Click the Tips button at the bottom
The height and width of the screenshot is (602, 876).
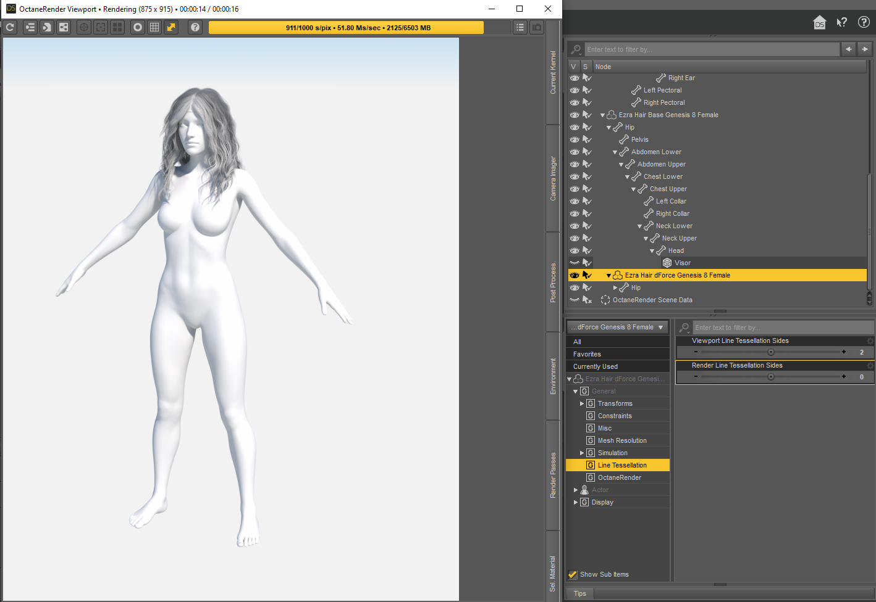pyautogui.click(x=579, y=593)
